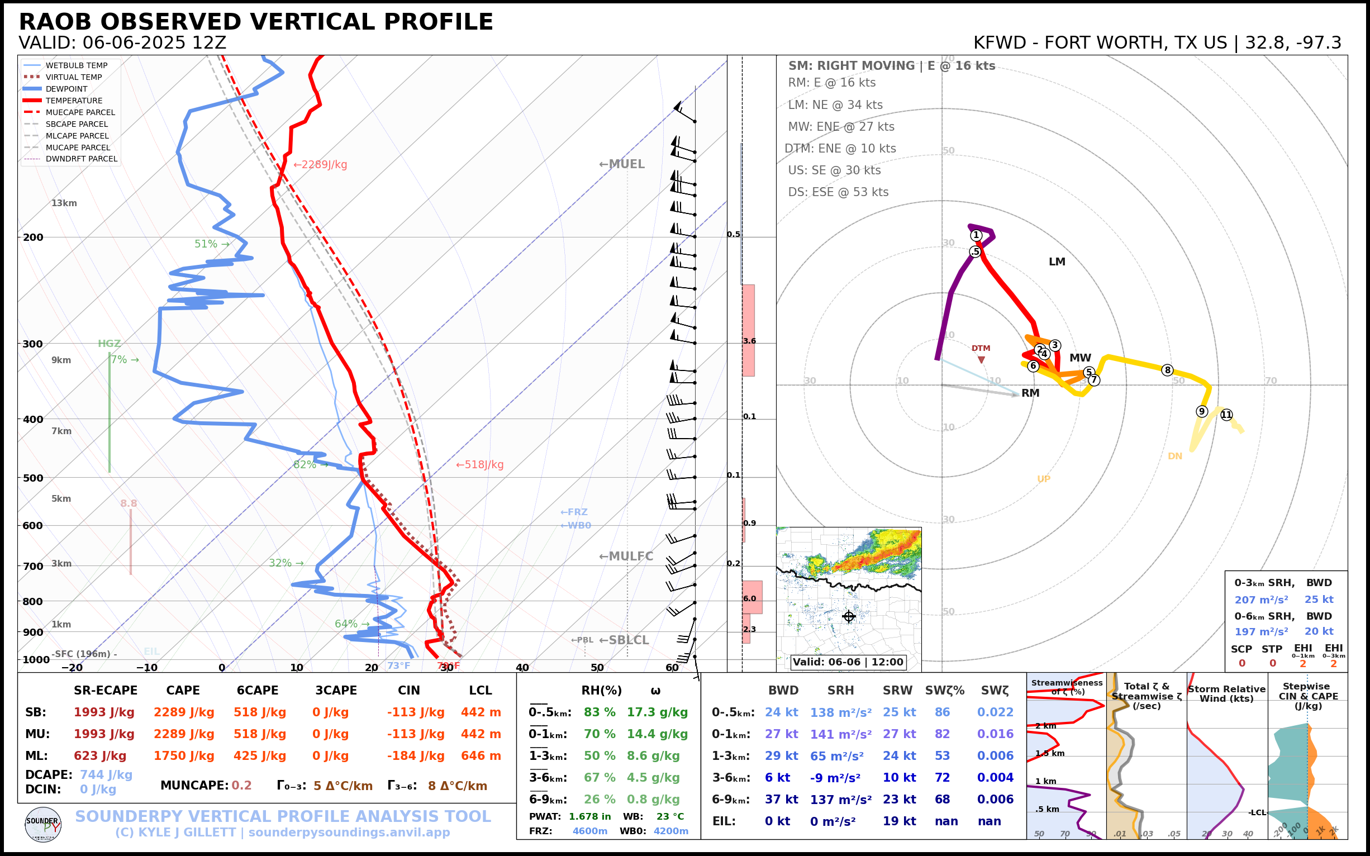Click the Storm Relative Wind panel title

pyautogui.click(x=1226, y=693)
